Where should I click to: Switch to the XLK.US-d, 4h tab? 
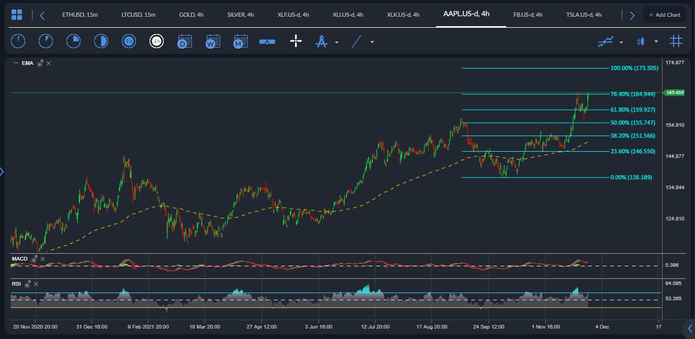[403, 15]
